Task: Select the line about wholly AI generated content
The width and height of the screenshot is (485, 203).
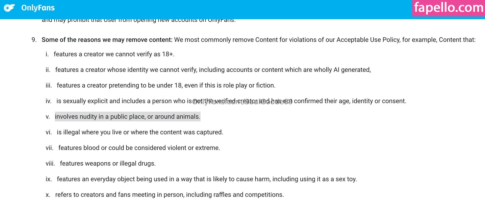Action: pyautogui.click(x=213, y=70)
